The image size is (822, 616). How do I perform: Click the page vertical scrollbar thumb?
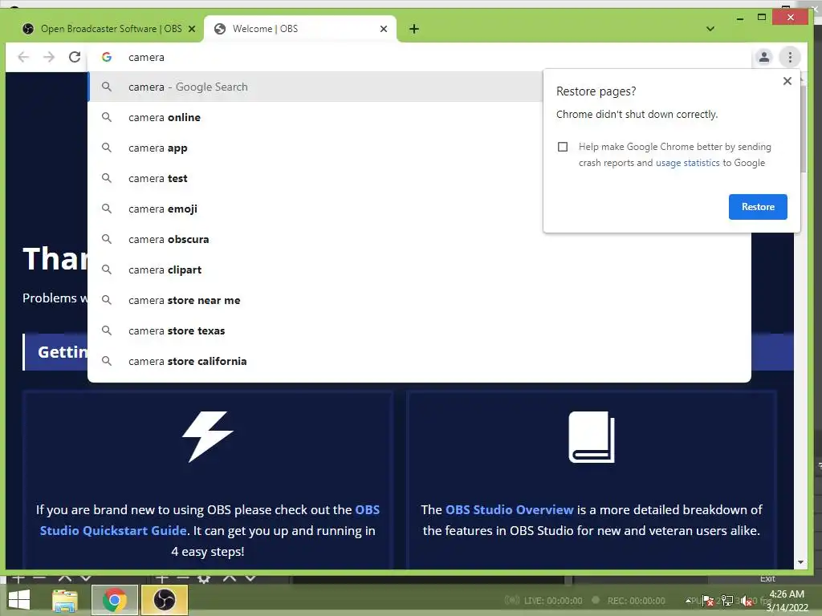(803, 129)
